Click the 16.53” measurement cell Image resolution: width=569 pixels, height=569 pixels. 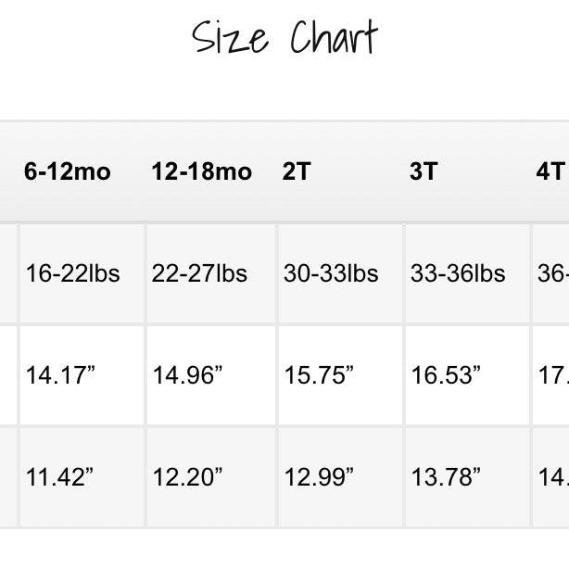tap(446, 375)
